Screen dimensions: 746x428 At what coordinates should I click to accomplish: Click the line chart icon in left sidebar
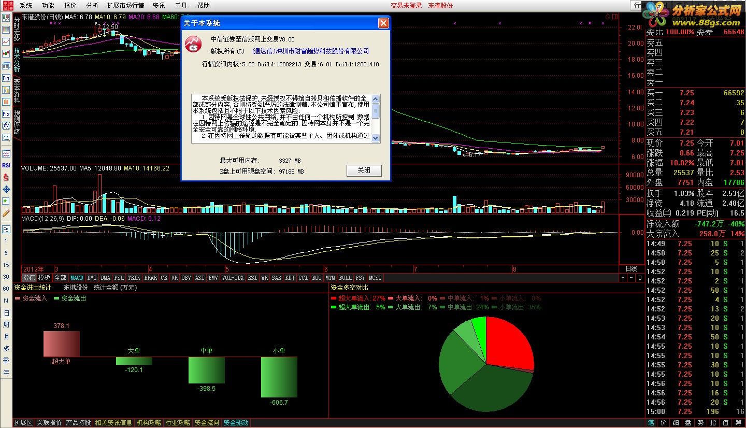6,41
